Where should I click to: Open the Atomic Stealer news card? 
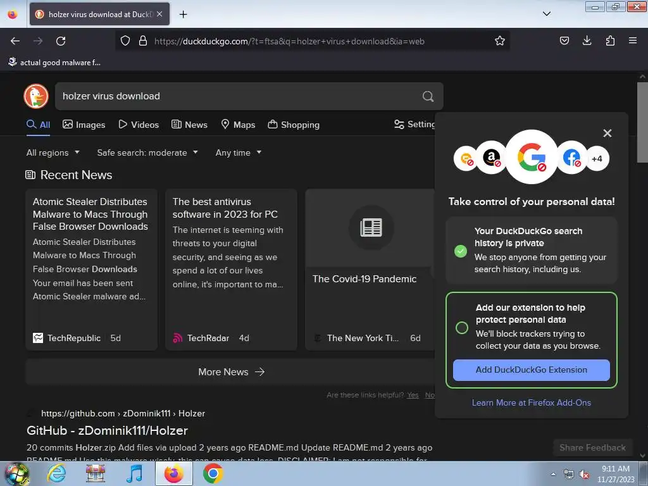pos(91,270)
